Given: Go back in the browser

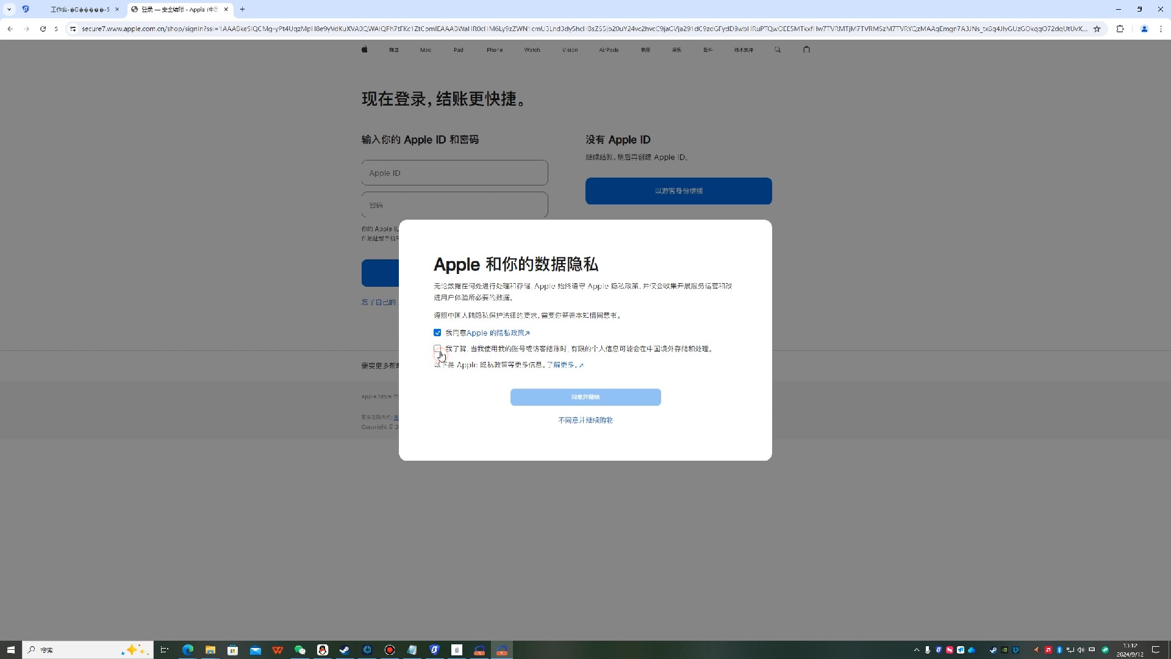Looking at the screenshot, I should tap(10, 29).
